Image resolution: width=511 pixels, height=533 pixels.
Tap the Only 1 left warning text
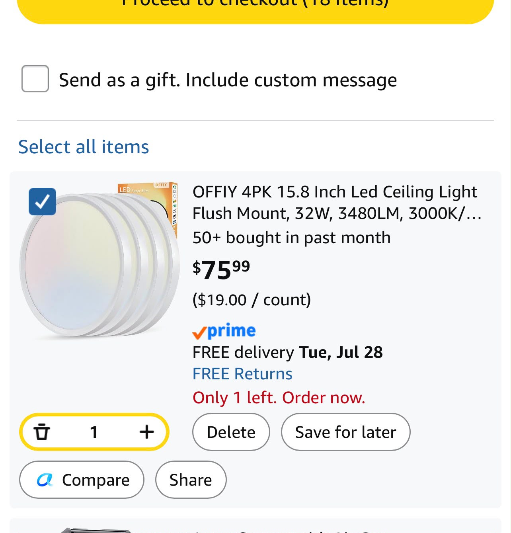[x=279, y=398]
